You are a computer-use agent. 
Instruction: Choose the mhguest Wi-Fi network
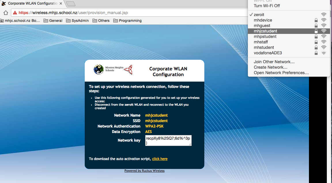[262, 26]
